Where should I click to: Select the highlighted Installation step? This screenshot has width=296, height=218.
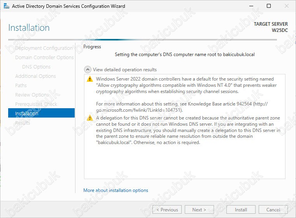[41, 113]
